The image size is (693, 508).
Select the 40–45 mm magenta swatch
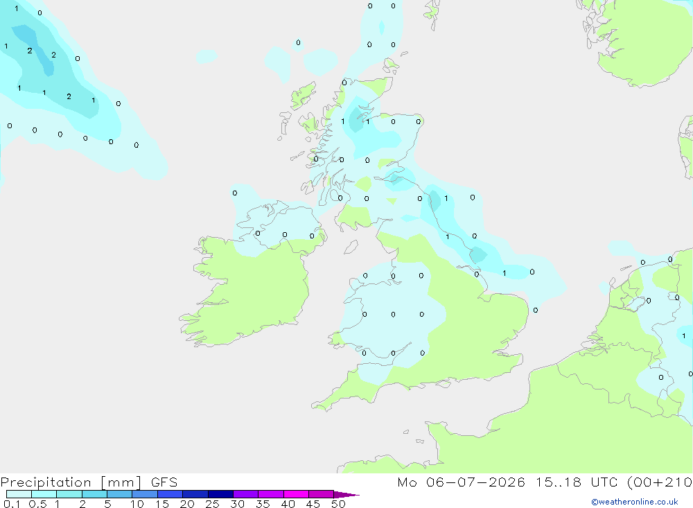(x=296, y=494)
